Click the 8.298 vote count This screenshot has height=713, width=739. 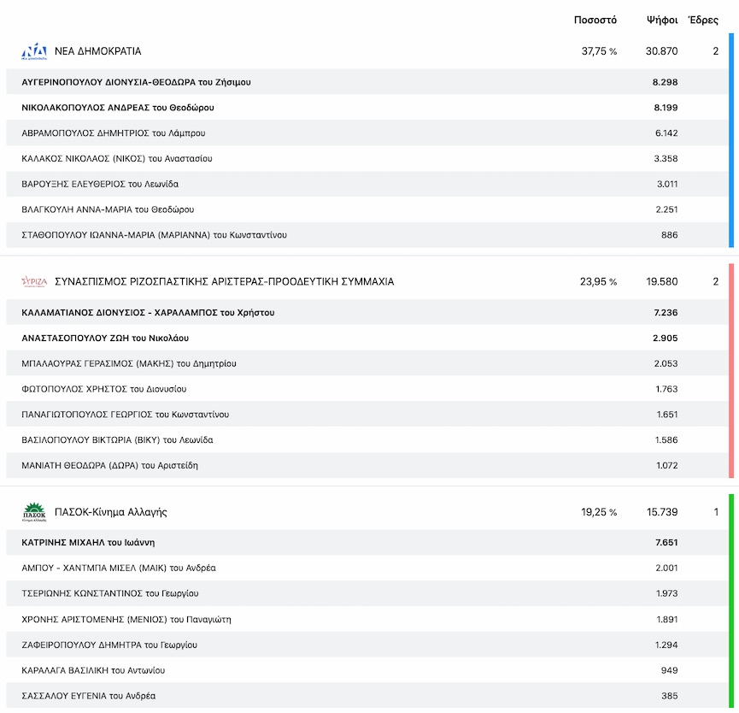(x=665, y=82)
